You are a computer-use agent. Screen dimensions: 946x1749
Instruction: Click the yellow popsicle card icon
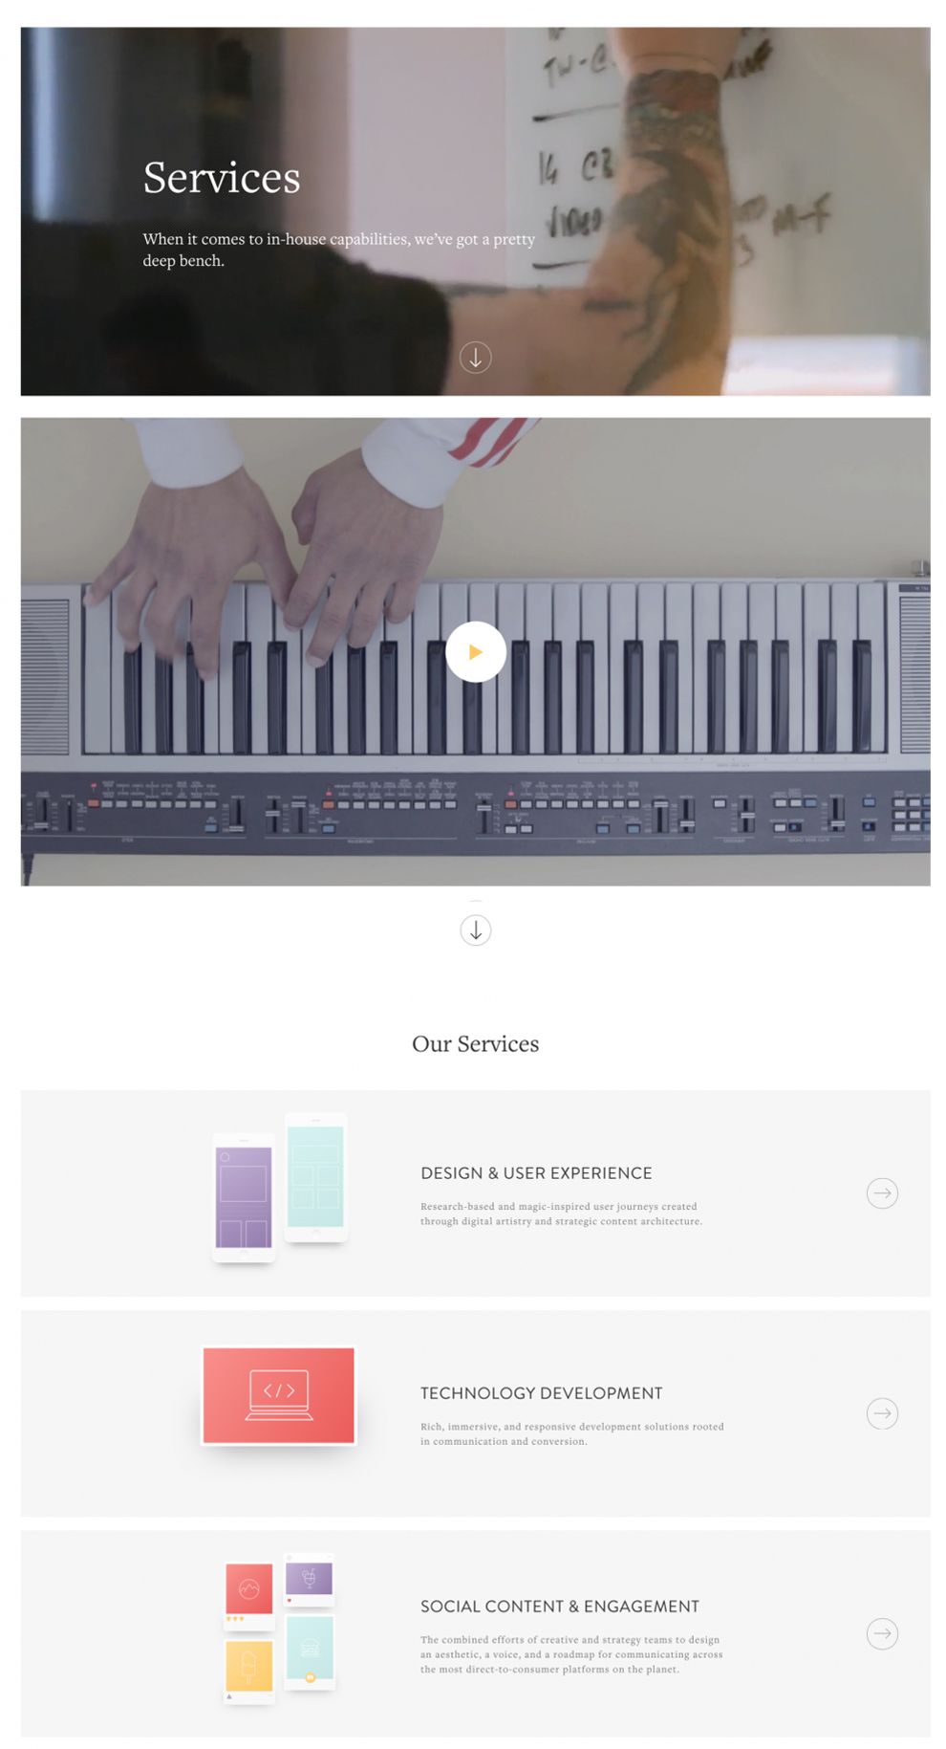[x=249, y=1671]
